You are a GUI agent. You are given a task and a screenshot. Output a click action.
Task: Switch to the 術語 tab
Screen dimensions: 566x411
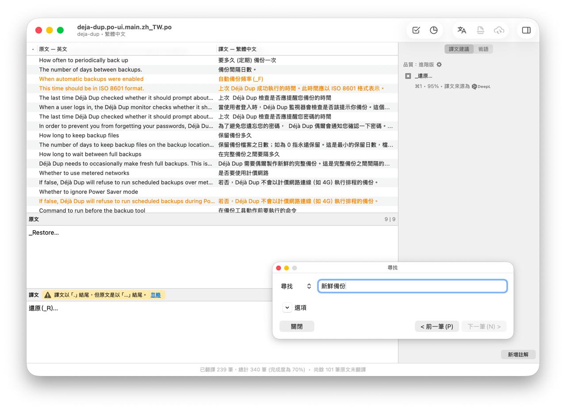tap(483, 49)
